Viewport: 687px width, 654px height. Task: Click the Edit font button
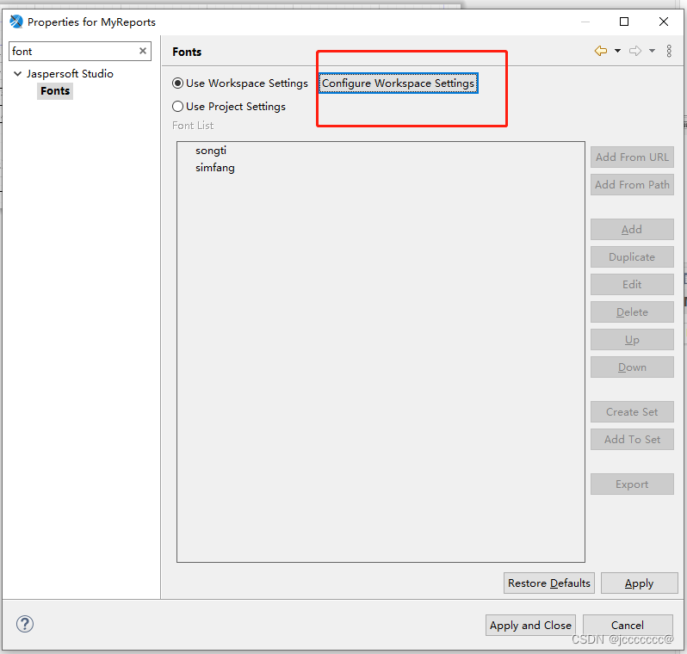click(632, 284)
